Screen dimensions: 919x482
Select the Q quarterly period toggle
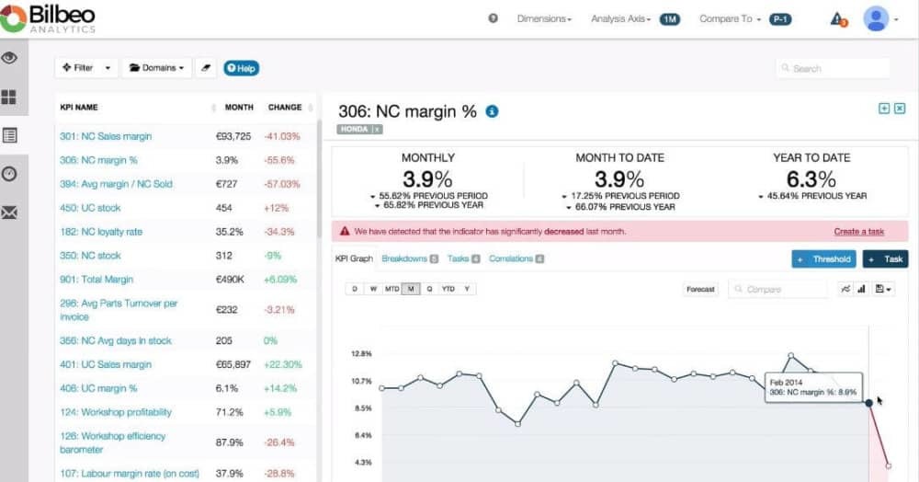pos(430,289)
